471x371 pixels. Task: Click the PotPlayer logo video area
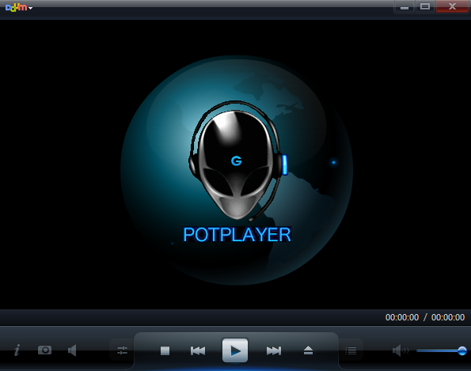237,170
